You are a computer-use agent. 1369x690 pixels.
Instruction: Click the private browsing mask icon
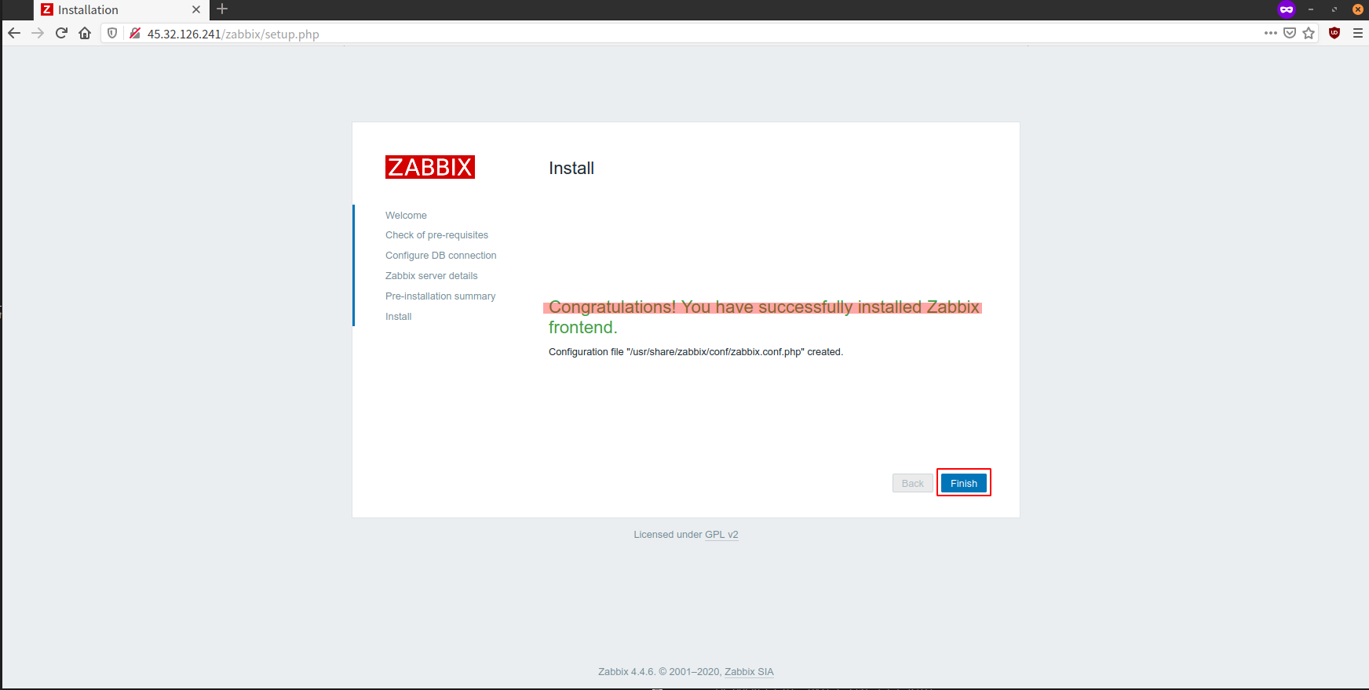coord(1286,9)
